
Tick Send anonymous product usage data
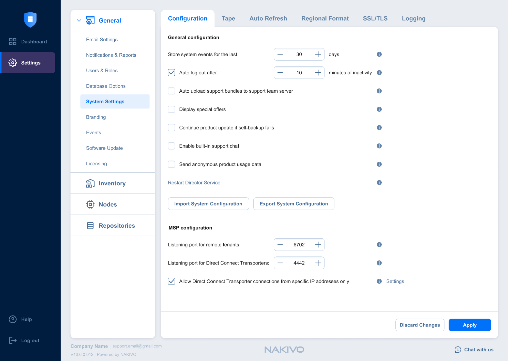click(172, 164)
